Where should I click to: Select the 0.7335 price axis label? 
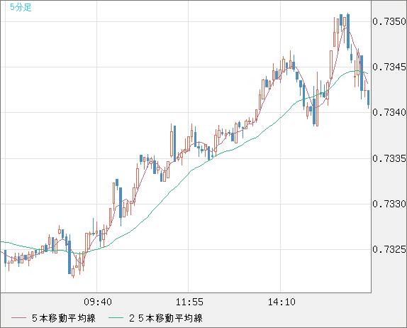pos(389,158)
